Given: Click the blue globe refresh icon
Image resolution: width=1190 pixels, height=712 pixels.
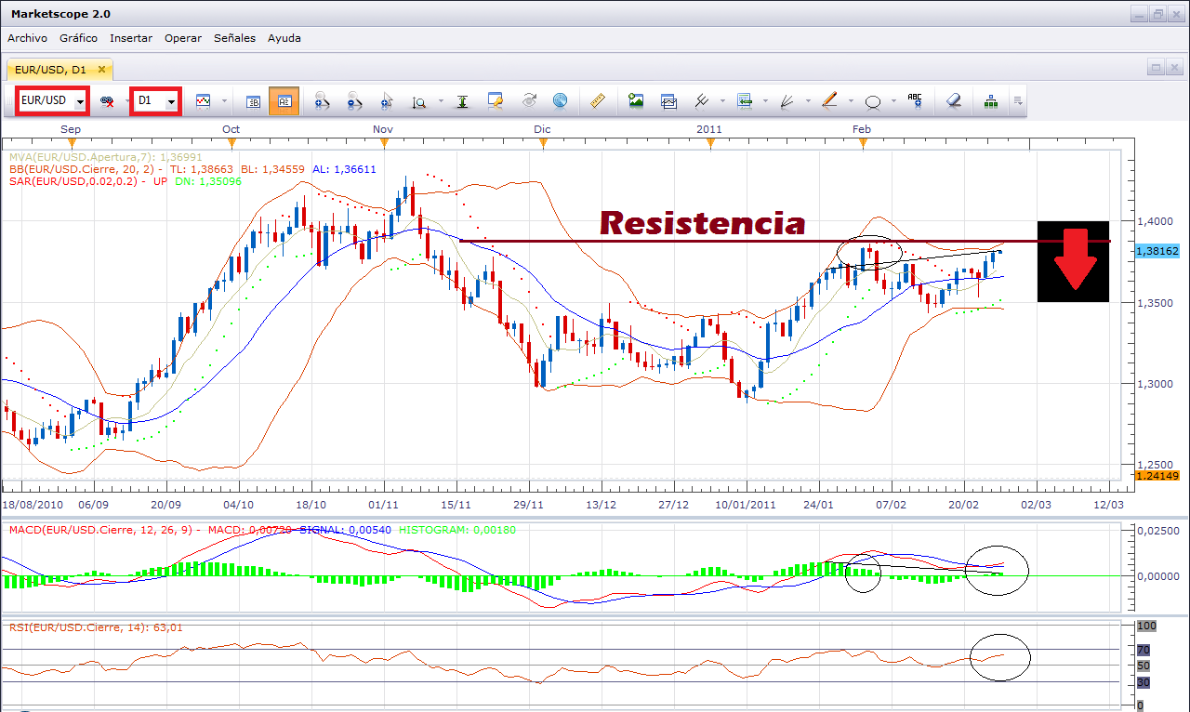Looking at the screenshot, I should [x=560, y=100].
